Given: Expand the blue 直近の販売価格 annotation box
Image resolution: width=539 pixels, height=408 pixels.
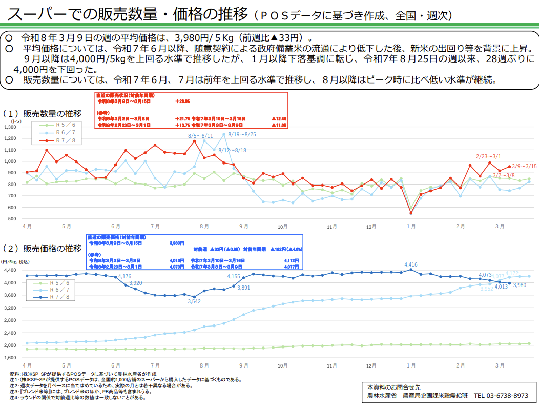Looking at the screenshot, I should pyautogui.click(x=195, y=251).
